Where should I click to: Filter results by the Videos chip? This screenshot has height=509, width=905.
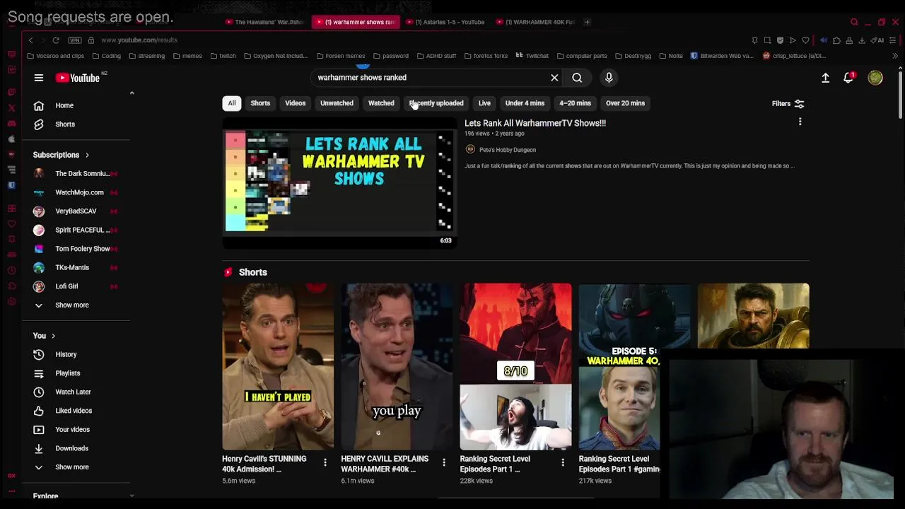tap(295, 103)
